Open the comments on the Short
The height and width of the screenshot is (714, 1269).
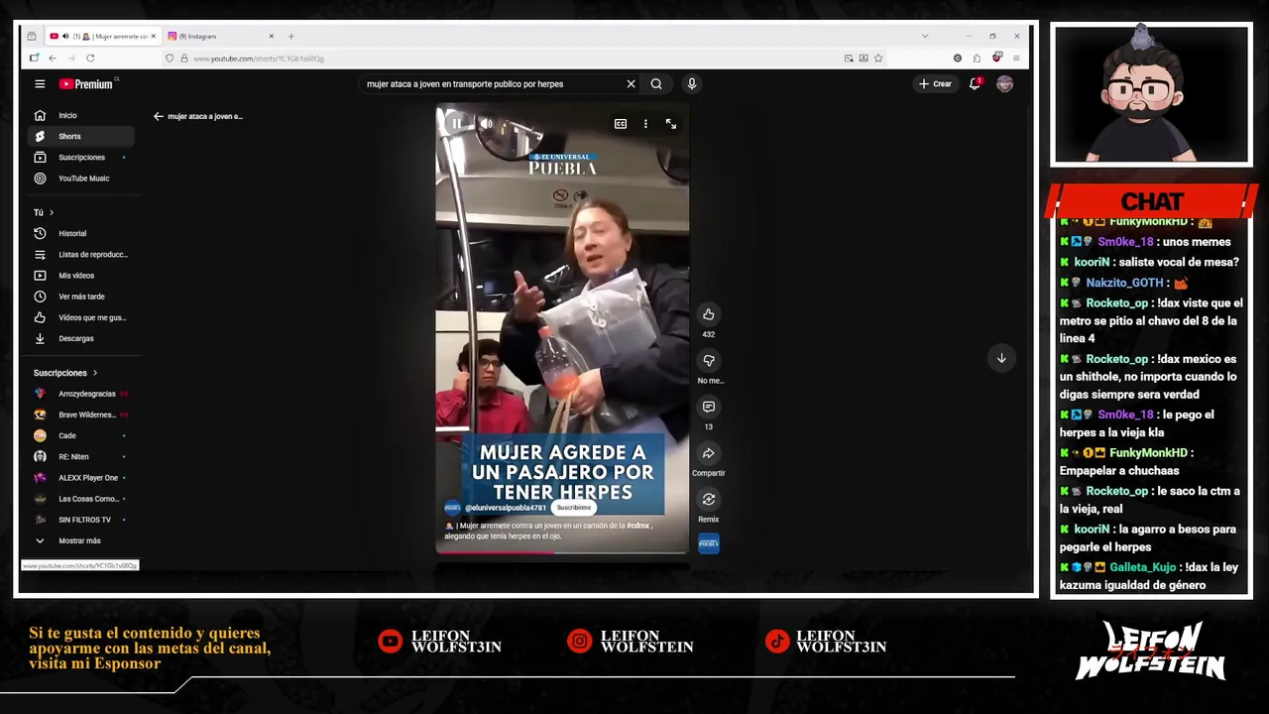click(709, 407)
